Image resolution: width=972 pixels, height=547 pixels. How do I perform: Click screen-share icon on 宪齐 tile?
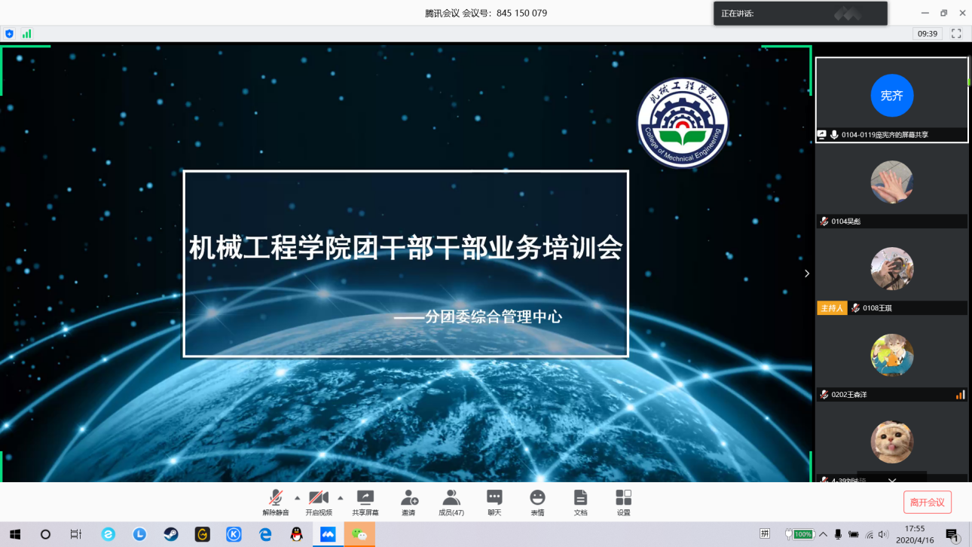pyautogui.click(x=822, y=135)
